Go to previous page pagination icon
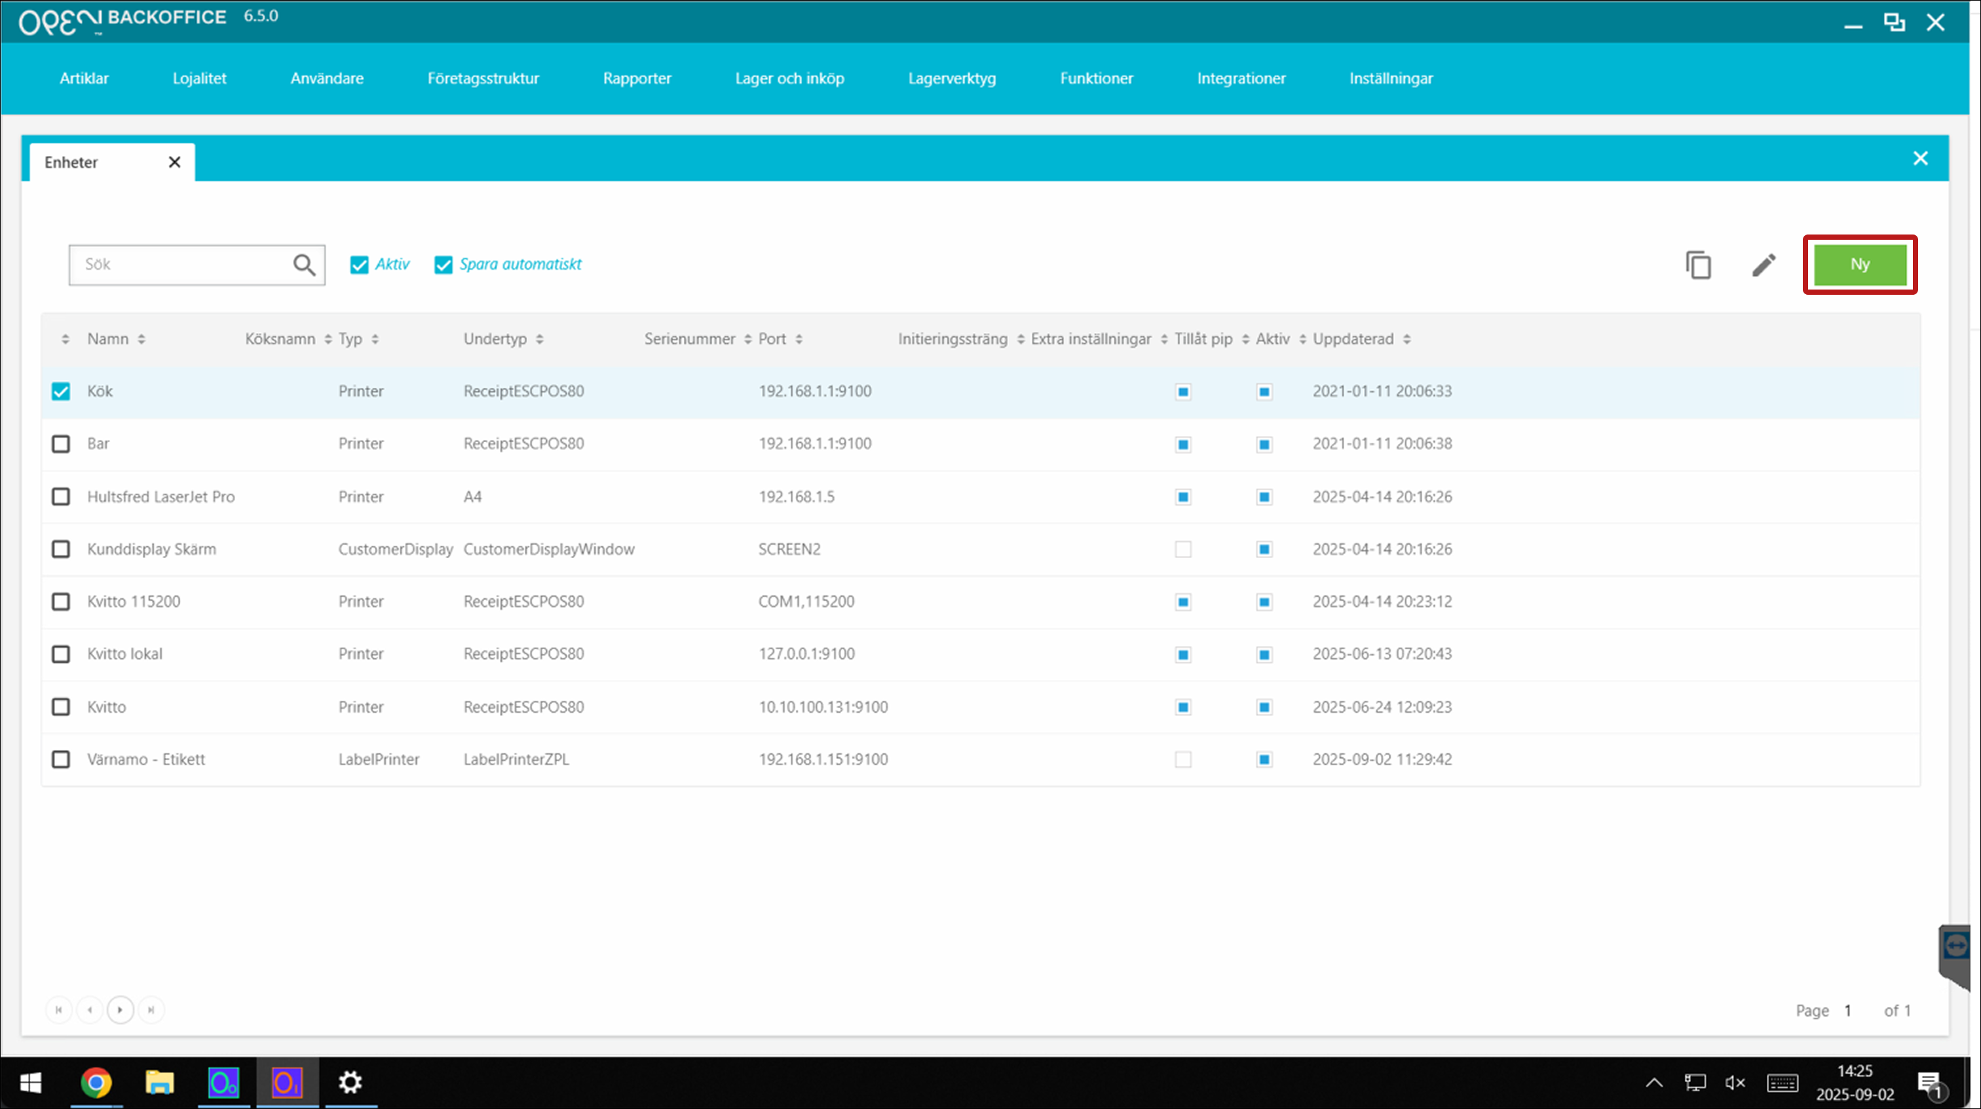 [90, 1010]
